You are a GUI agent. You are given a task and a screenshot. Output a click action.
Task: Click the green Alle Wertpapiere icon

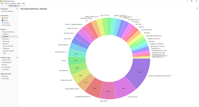[2, 11]
